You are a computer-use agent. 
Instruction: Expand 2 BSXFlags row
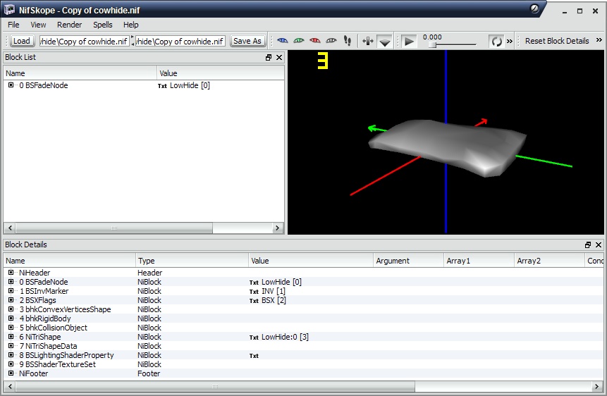pos(11,300)
